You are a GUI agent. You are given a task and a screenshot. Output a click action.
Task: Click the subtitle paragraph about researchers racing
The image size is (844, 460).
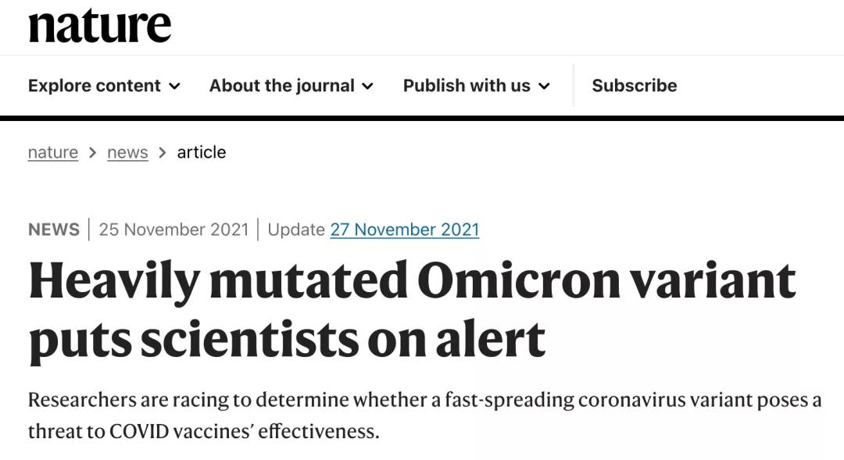coord(424,415)
